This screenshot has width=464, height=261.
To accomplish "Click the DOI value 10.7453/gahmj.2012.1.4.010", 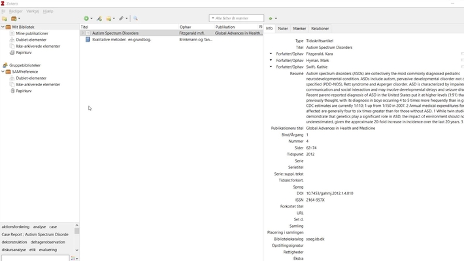I will coord(329,193).
